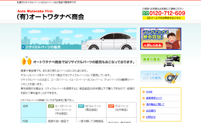Screen dimensions: 201x123
Task: Click orange bullet icon beside 廃車買取エリア
Action: [x=144, y=98]
